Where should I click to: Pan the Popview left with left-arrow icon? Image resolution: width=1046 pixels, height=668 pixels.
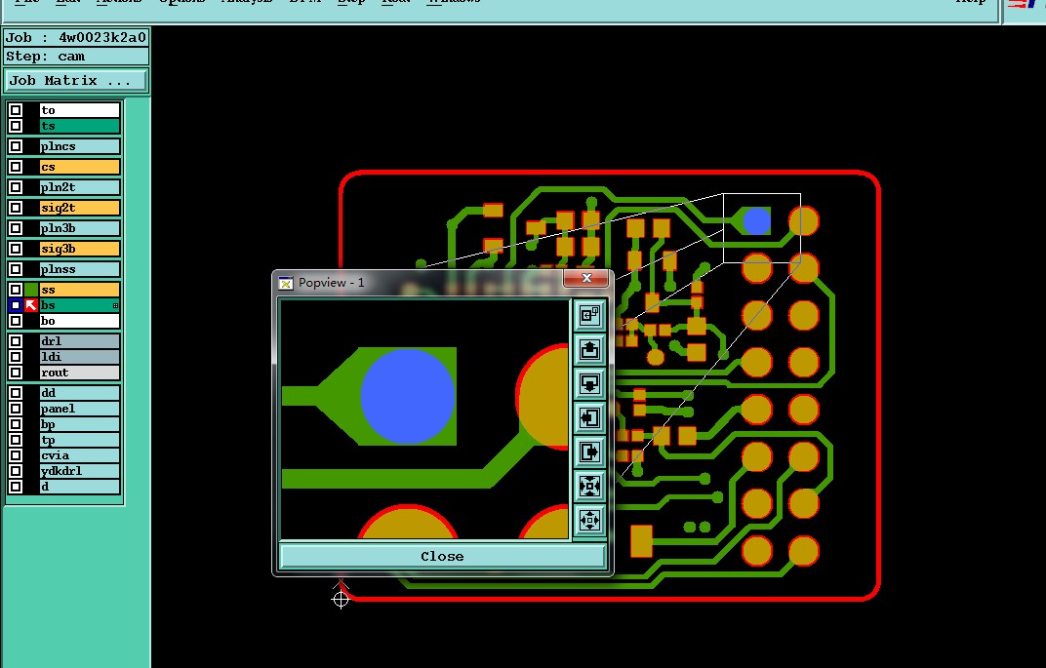point(589,418)
